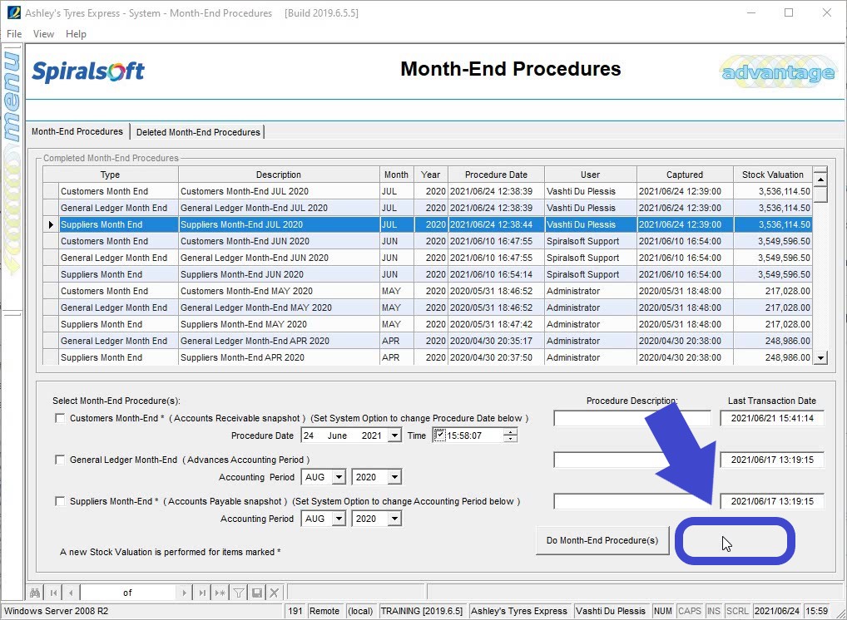Click the binoculars find record icon
Screen dimensions: 847x620
[x=35, y=593]
